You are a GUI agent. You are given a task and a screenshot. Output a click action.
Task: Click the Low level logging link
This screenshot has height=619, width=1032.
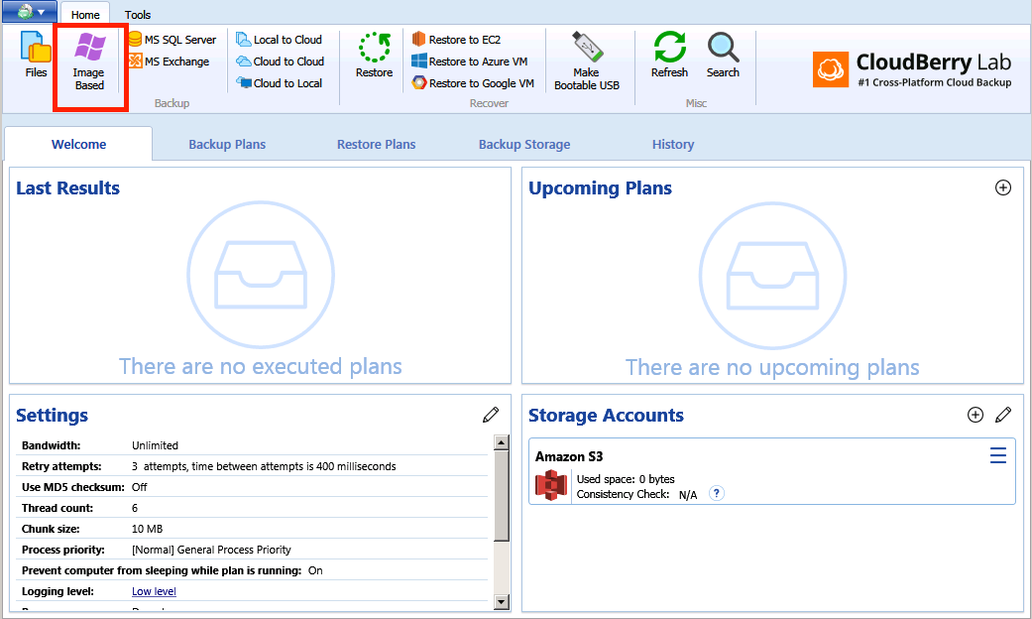[154, 591]
